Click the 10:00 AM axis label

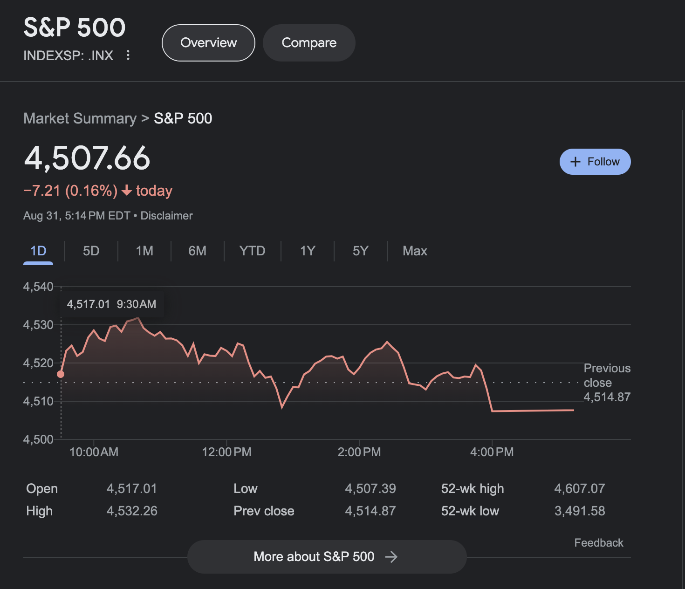click(x=94, y=452)
